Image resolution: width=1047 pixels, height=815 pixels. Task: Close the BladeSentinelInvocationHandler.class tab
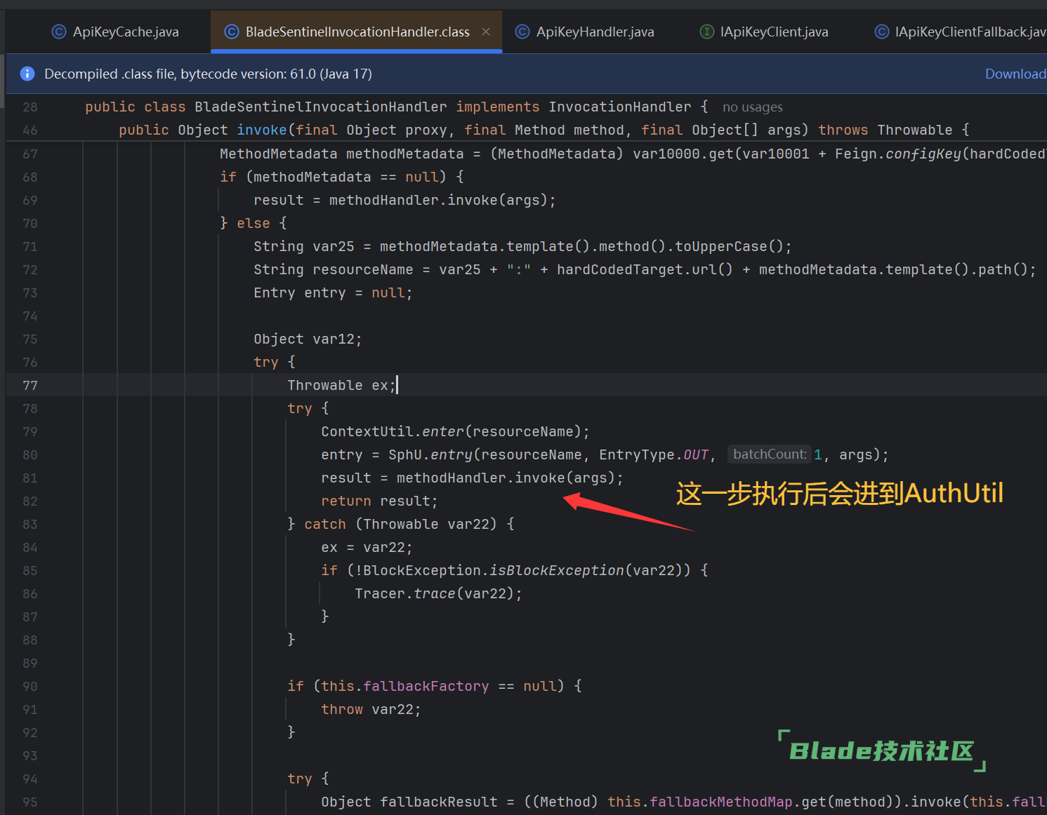tap(486, 32)
